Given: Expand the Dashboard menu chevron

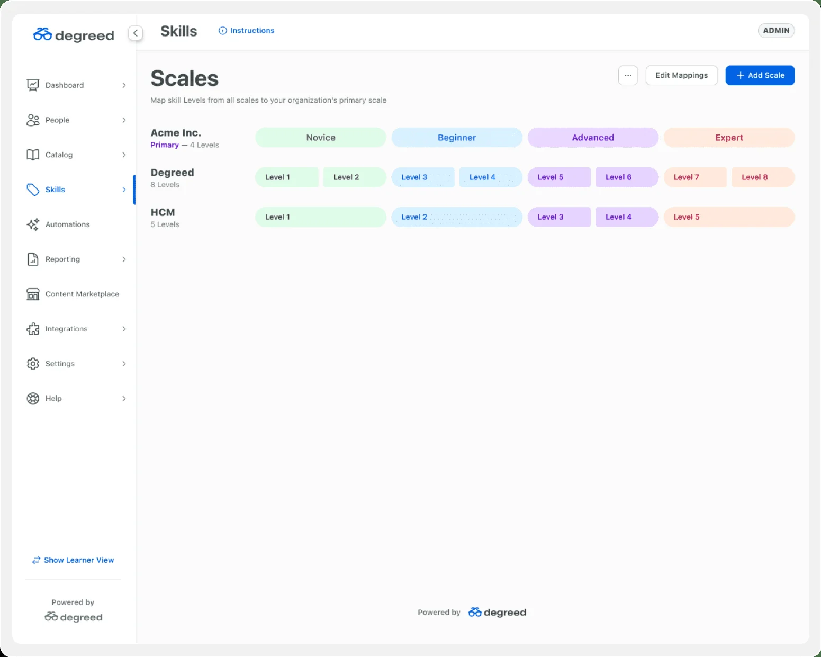Looking at the screenshot, I should 124,85.
